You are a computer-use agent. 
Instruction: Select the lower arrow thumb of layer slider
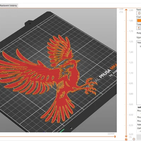point(126,136)
